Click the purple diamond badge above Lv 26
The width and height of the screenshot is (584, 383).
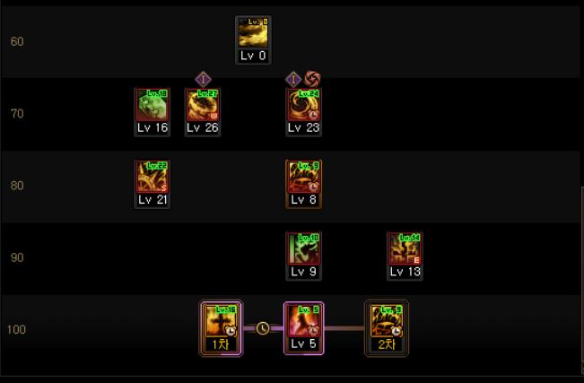point(203,79)
